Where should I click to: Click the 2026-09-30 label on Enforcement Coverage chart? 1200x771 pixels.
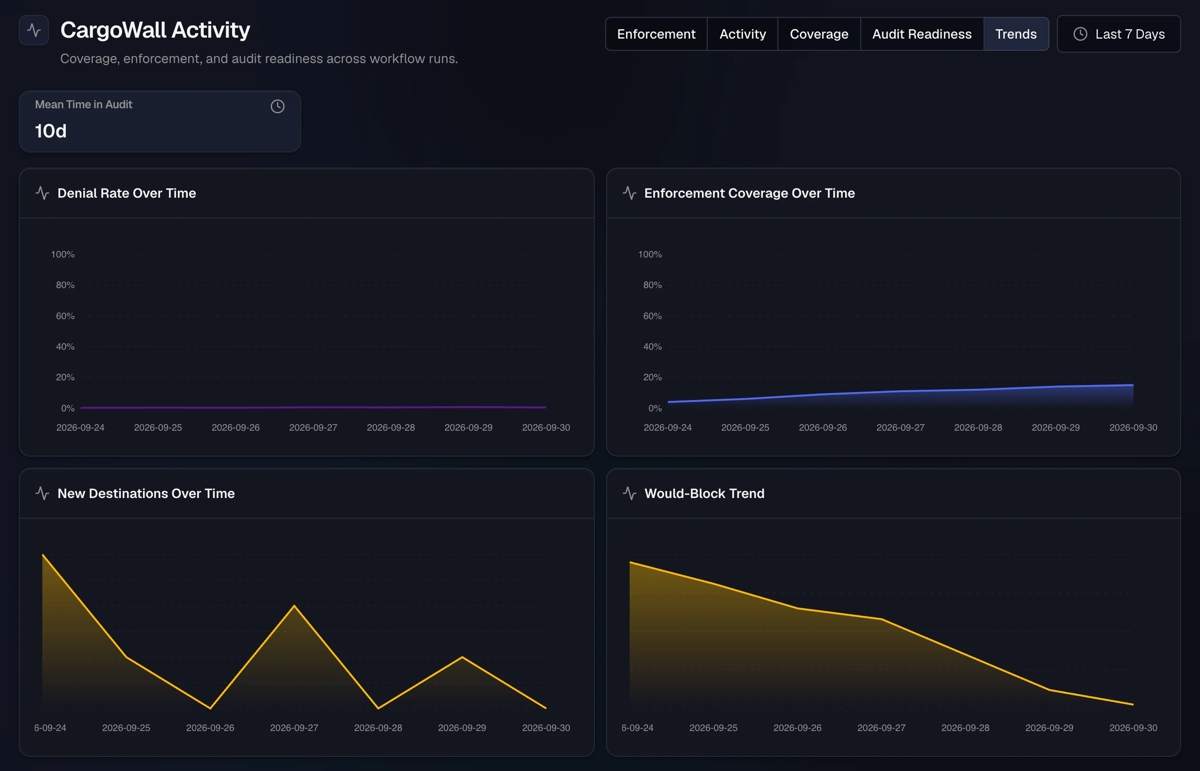[1134, 427]
